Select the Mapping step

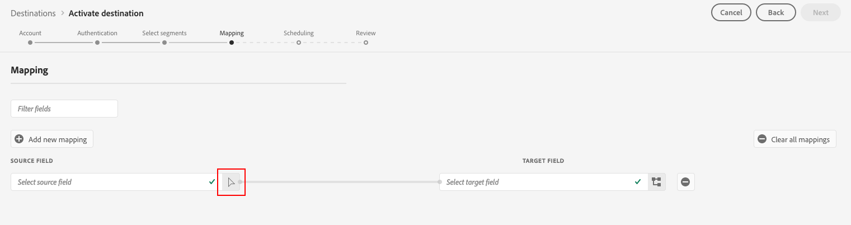click(232, 37)
